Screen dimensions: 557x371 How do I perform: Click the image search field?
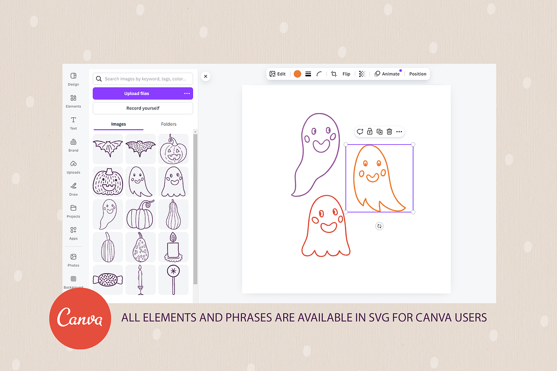143,79
